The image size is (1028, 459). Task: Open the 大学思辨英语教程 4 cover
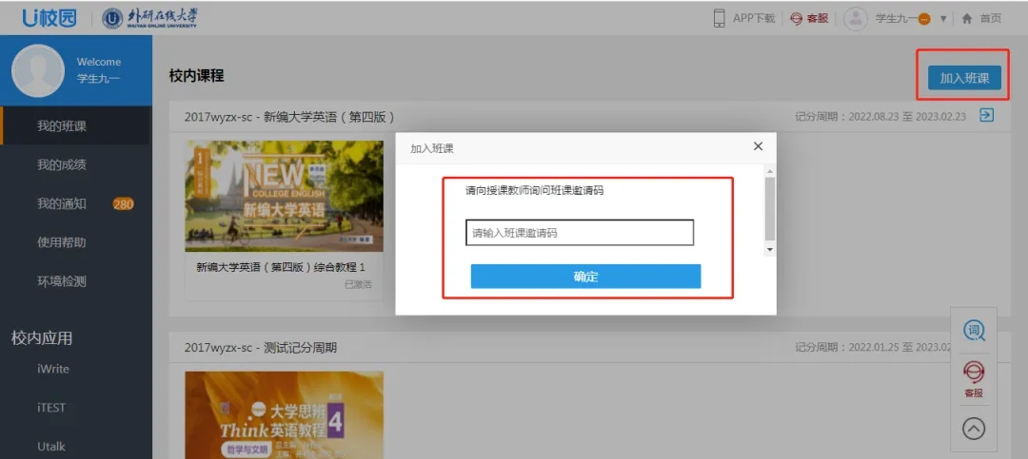pyautogui.click(x=284, y=415)
